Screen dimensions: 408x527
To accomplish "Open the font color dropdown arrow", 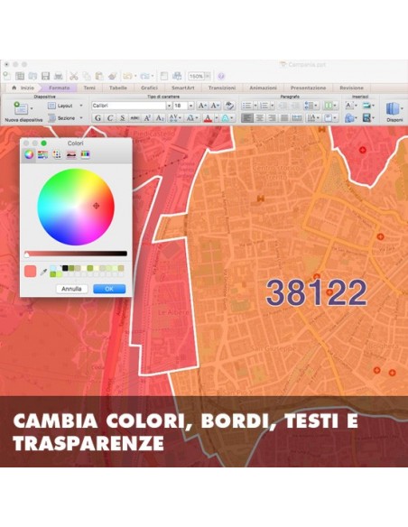I will pos(216,118).
